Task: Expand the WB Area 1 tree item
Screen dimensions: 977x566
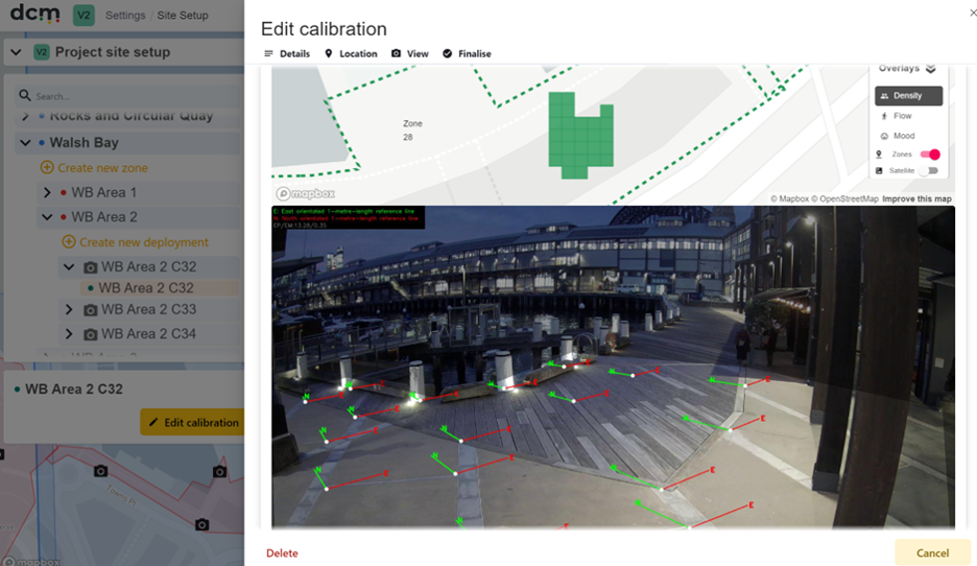Action: pos(47,192)
